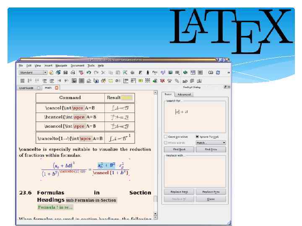Click the cut (scissors) icon
This screenshot has height=226, width=302.
coord(103,73)
